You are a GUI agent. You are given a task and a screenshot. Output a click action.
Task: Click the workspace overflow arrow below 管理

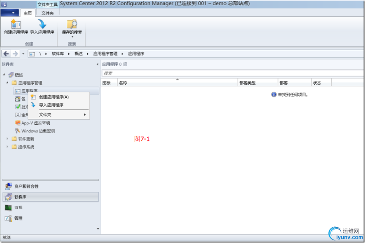coord(98,229)
